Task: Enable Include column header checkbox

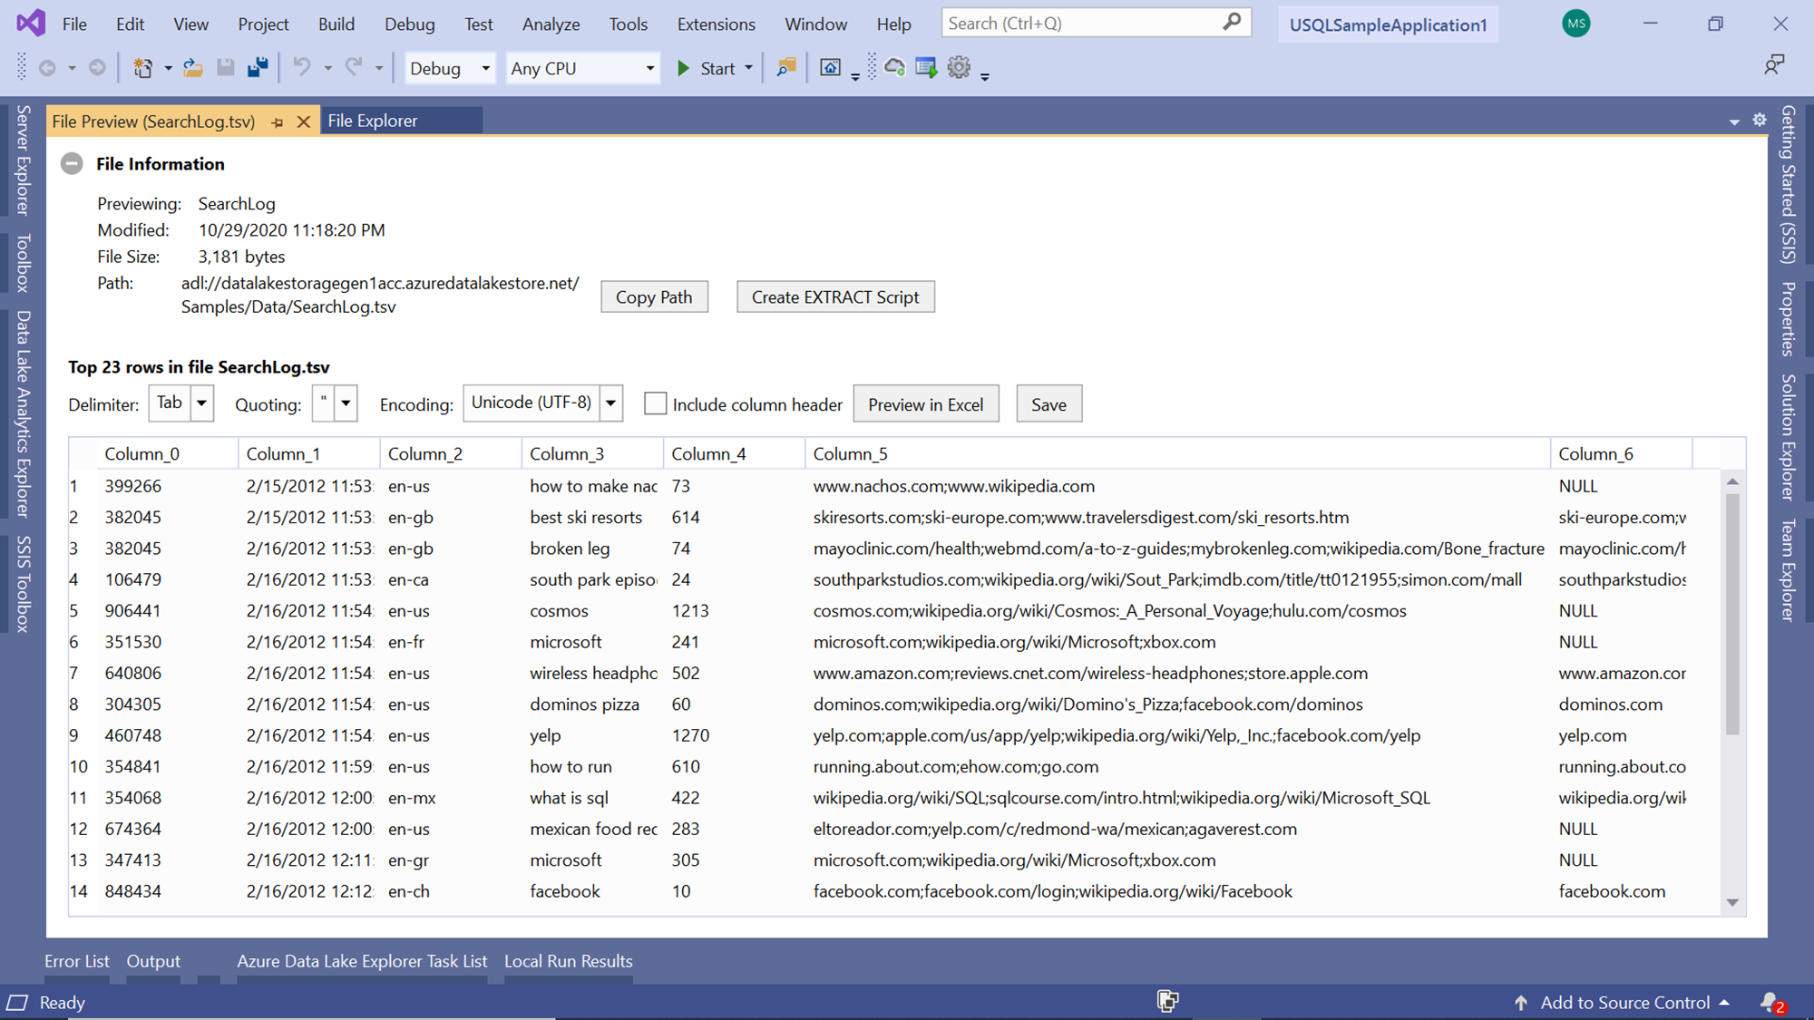Action: pyautogui.click(x=655, y=403)
